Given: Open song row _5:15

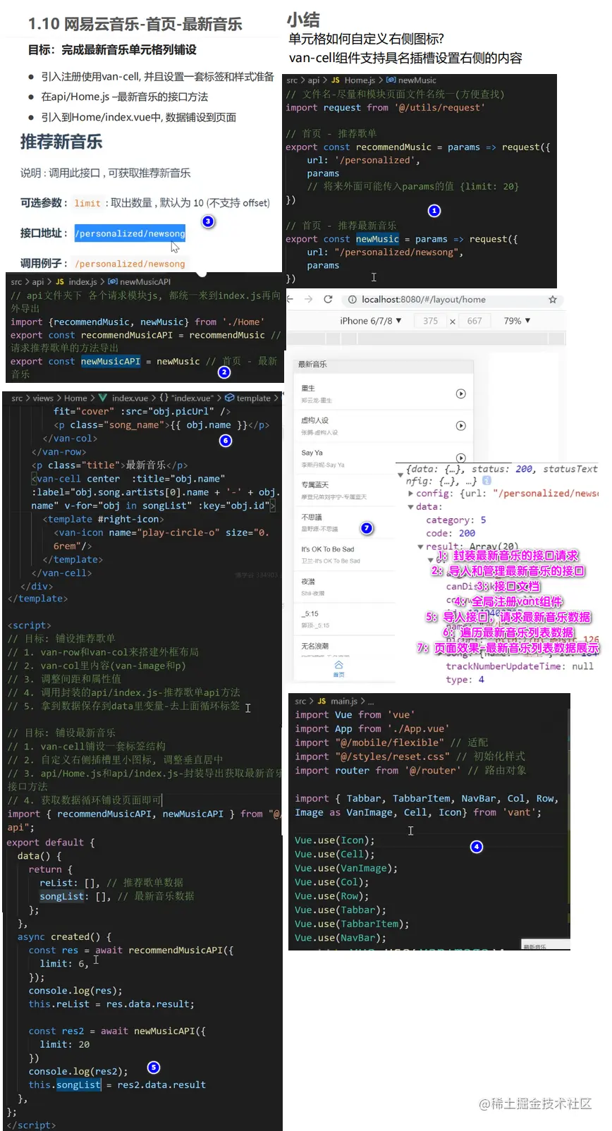Looking at the screenshot, I should (x=345, y=618).
